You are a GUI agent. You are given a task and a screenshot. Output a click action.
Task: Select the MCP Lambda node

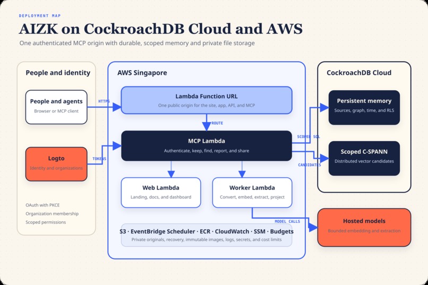pyautogui.click(x=207, y=145)
